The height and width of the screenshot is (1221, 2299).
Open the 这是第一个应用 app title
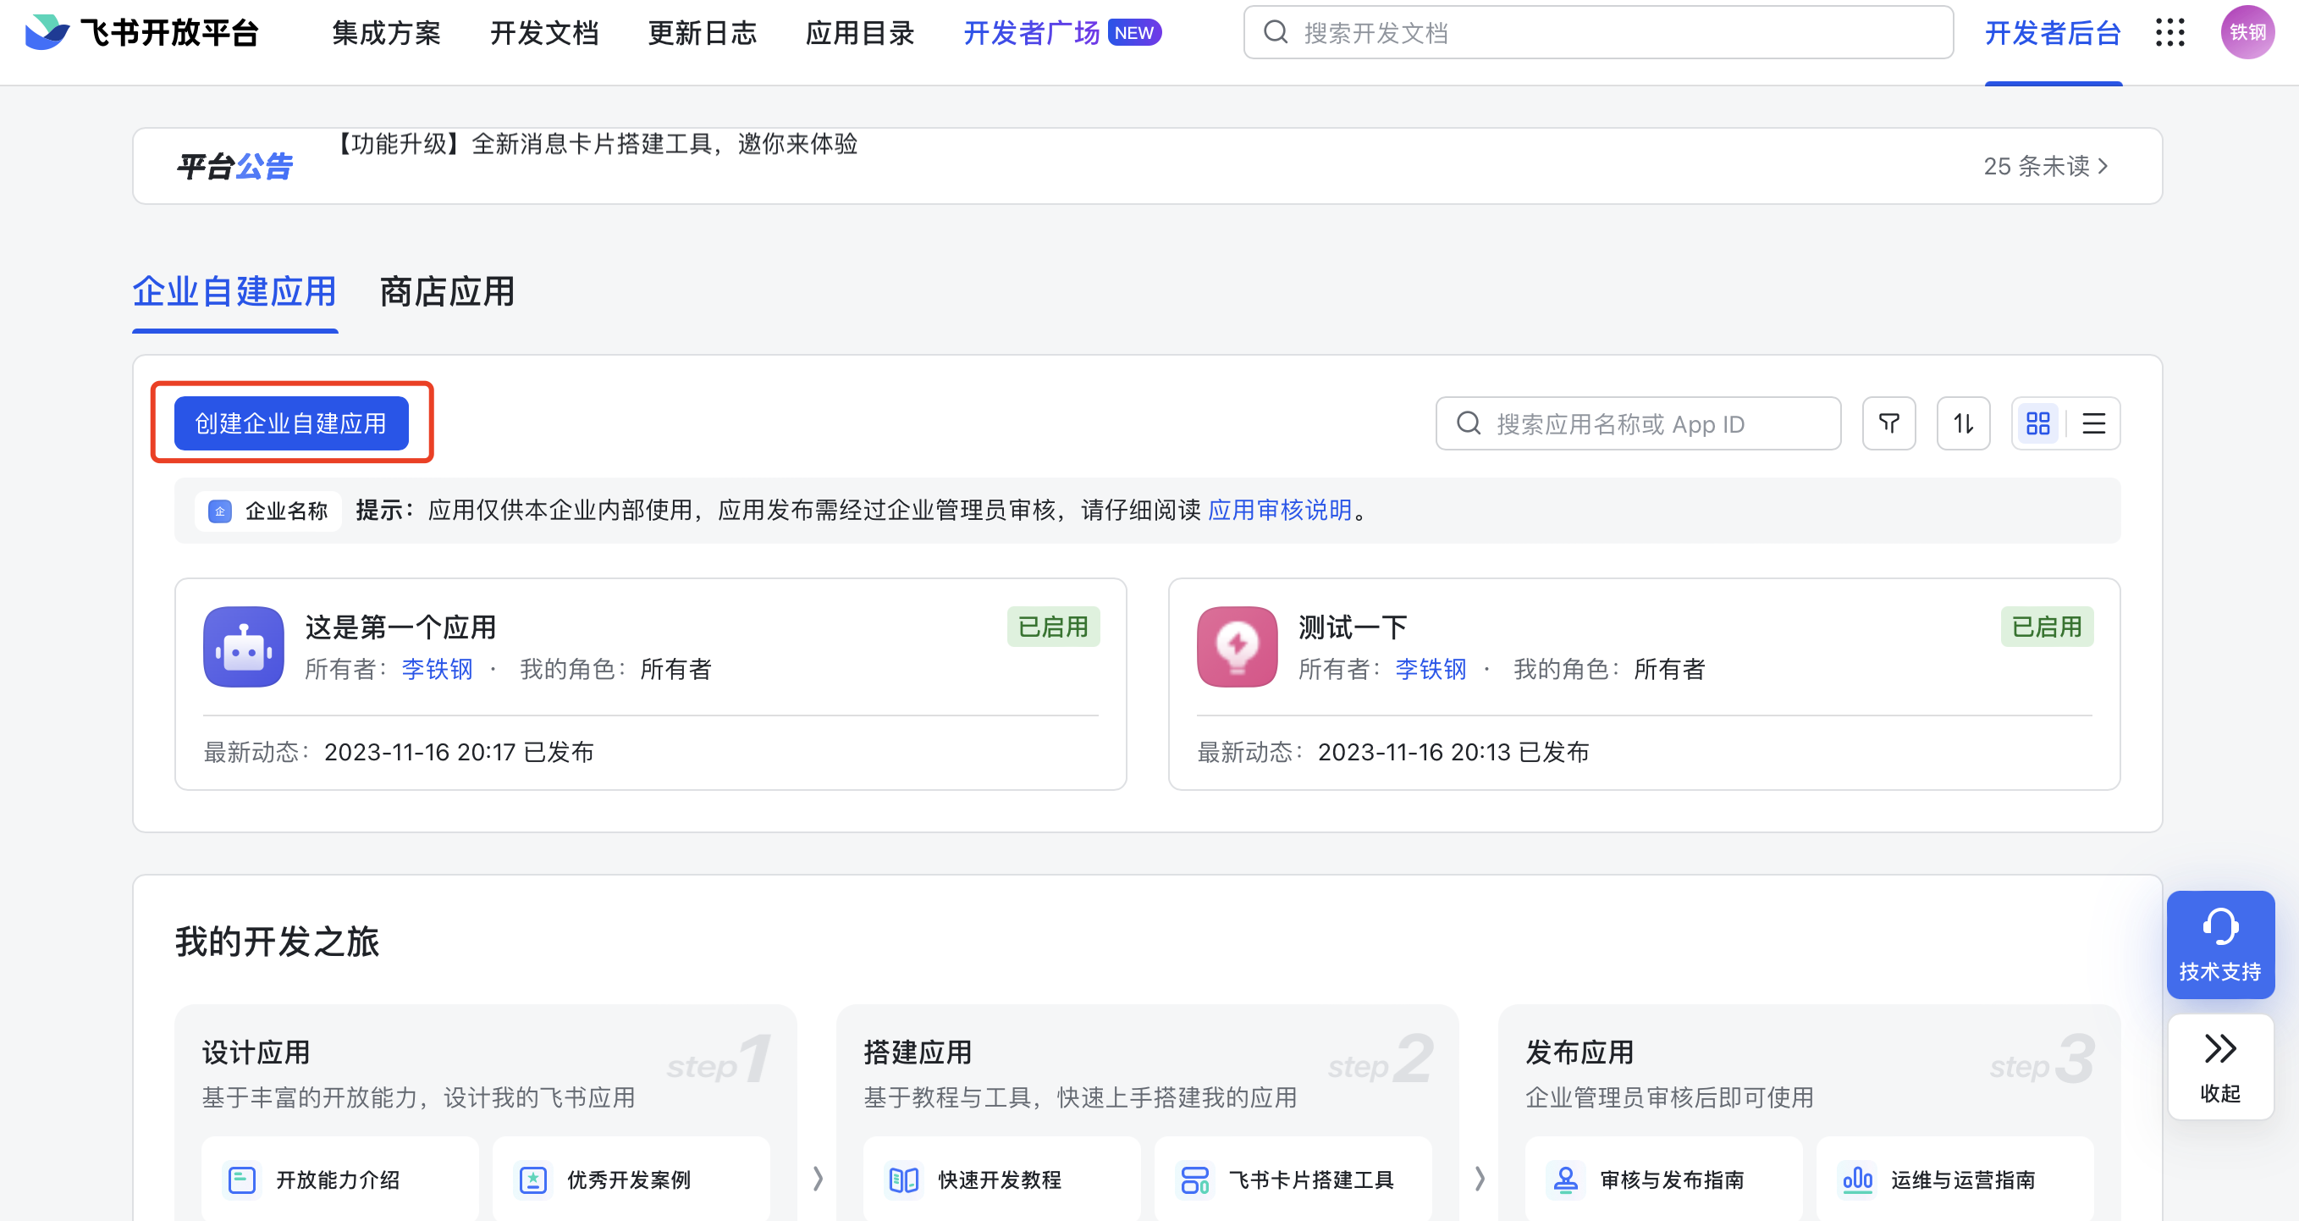(400, 627)
